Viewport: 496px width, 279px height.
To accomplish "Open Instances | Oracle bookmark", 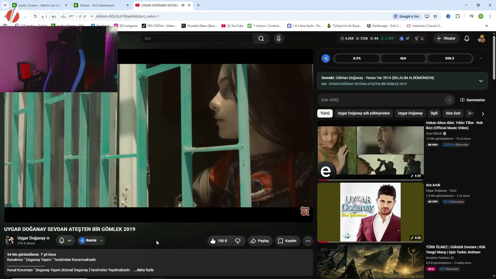I will tap(424, 26).
